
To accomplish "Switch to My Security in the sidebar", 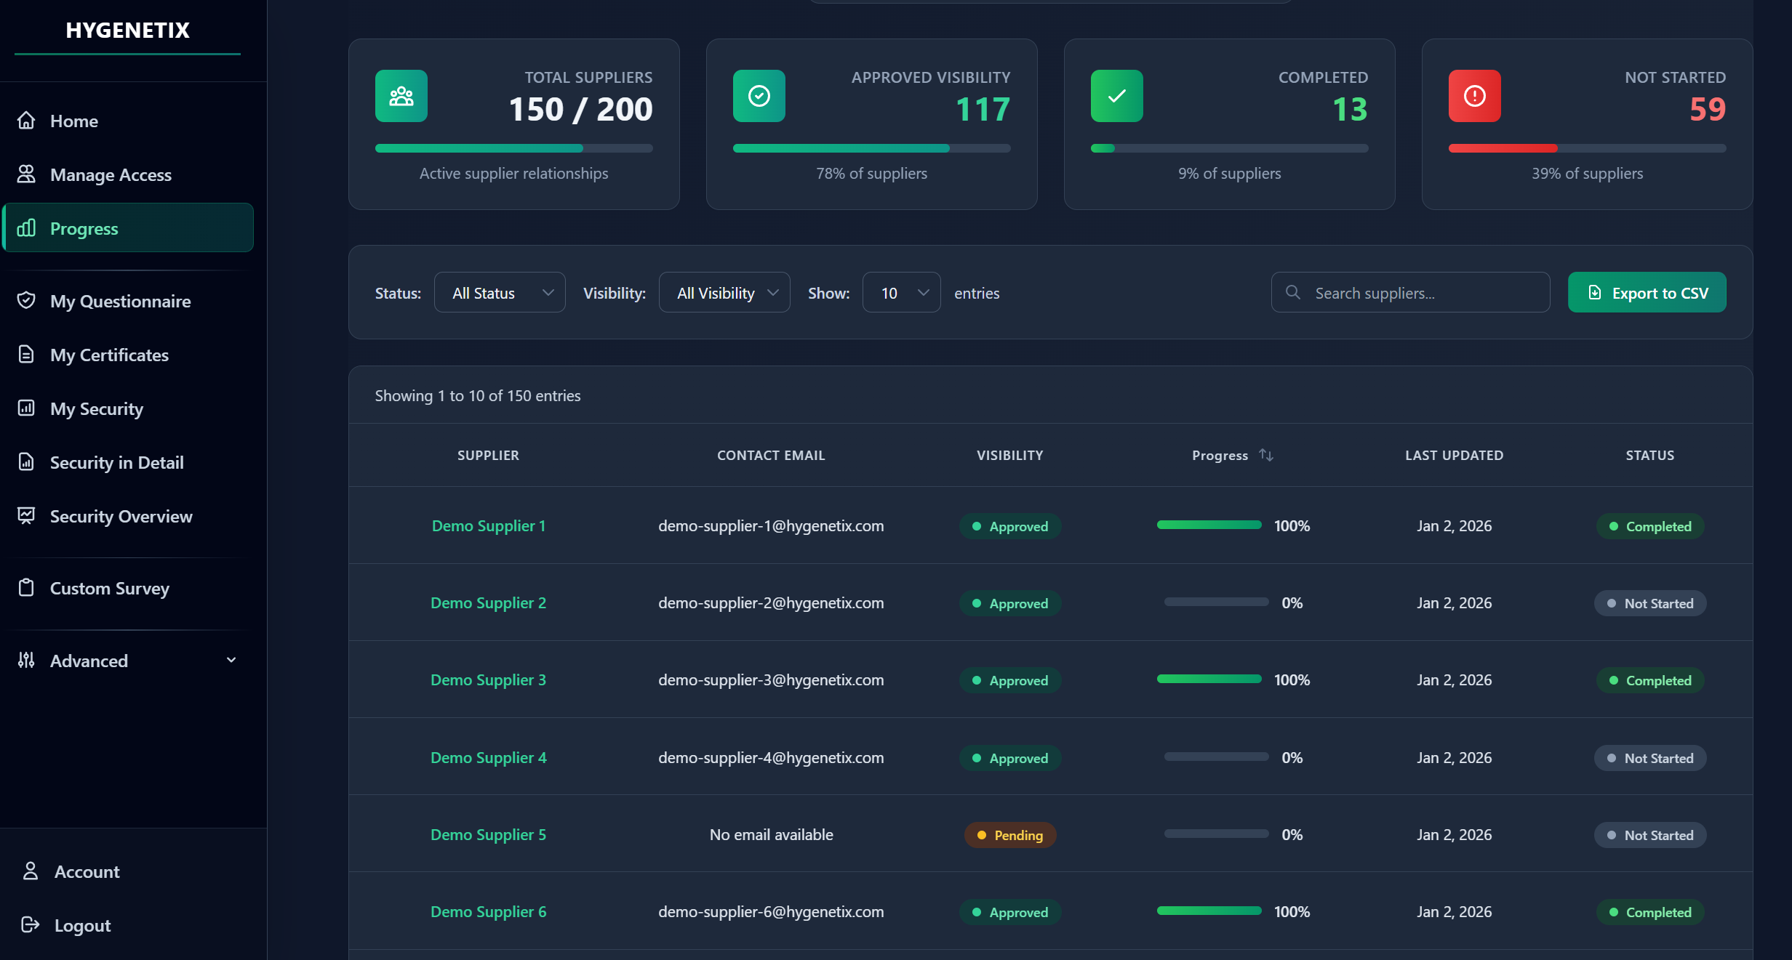I will 97,408.
